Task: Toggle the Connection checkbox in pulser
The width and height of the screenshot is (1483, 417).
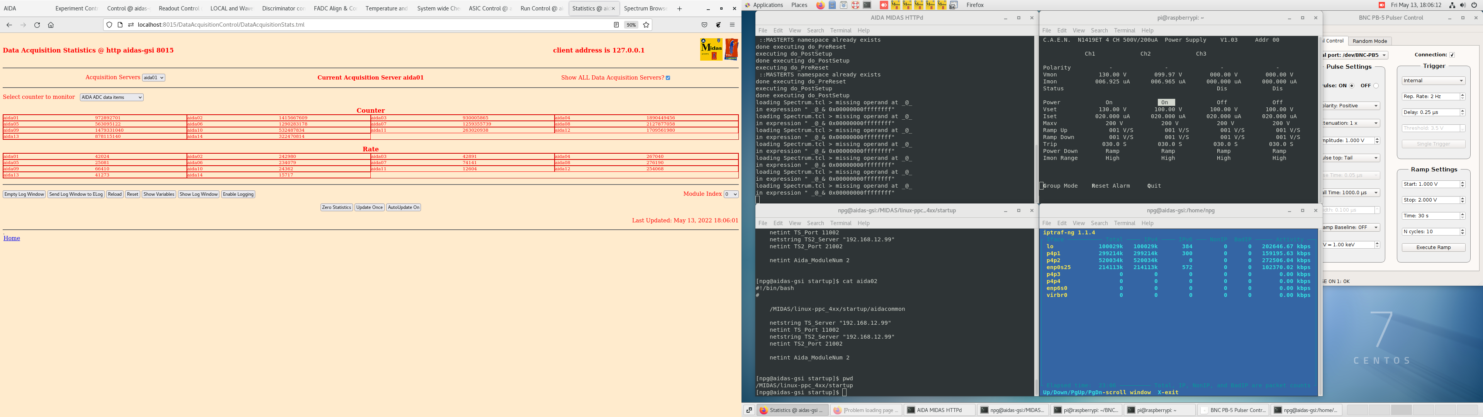Action: pos(1452,55)
